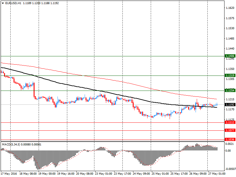Select the 1.1350 price scale value
The width and height of the screenshot is (236, 177).
click(230, 69)
